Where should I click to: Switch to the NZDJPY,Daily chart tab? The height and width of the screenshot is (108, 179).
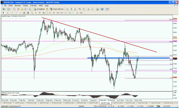(x=130, y=103)
